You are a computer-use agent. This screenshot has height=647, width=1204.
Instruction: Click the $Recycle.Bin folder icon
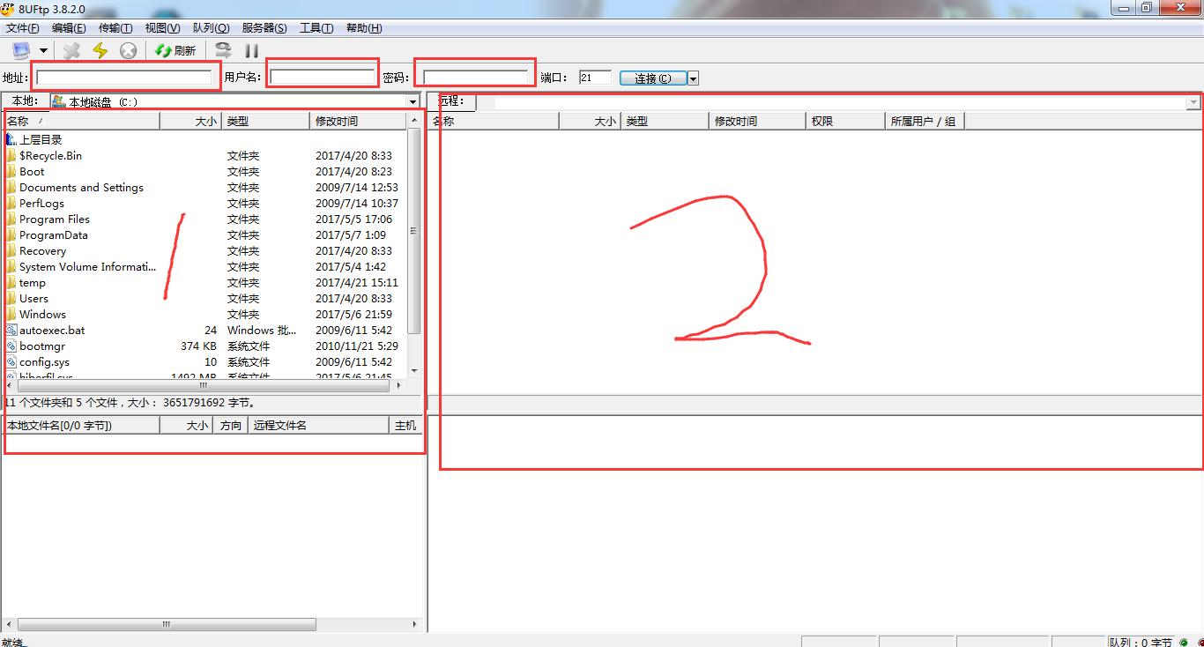pyautogui.click(x=11, y=156)
